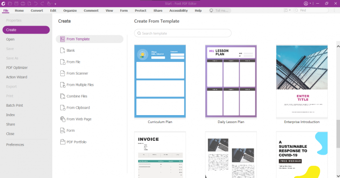Click the From Web Page globe icon
Image resolution: width=340 pixels, height=178 pixels.
63,119
